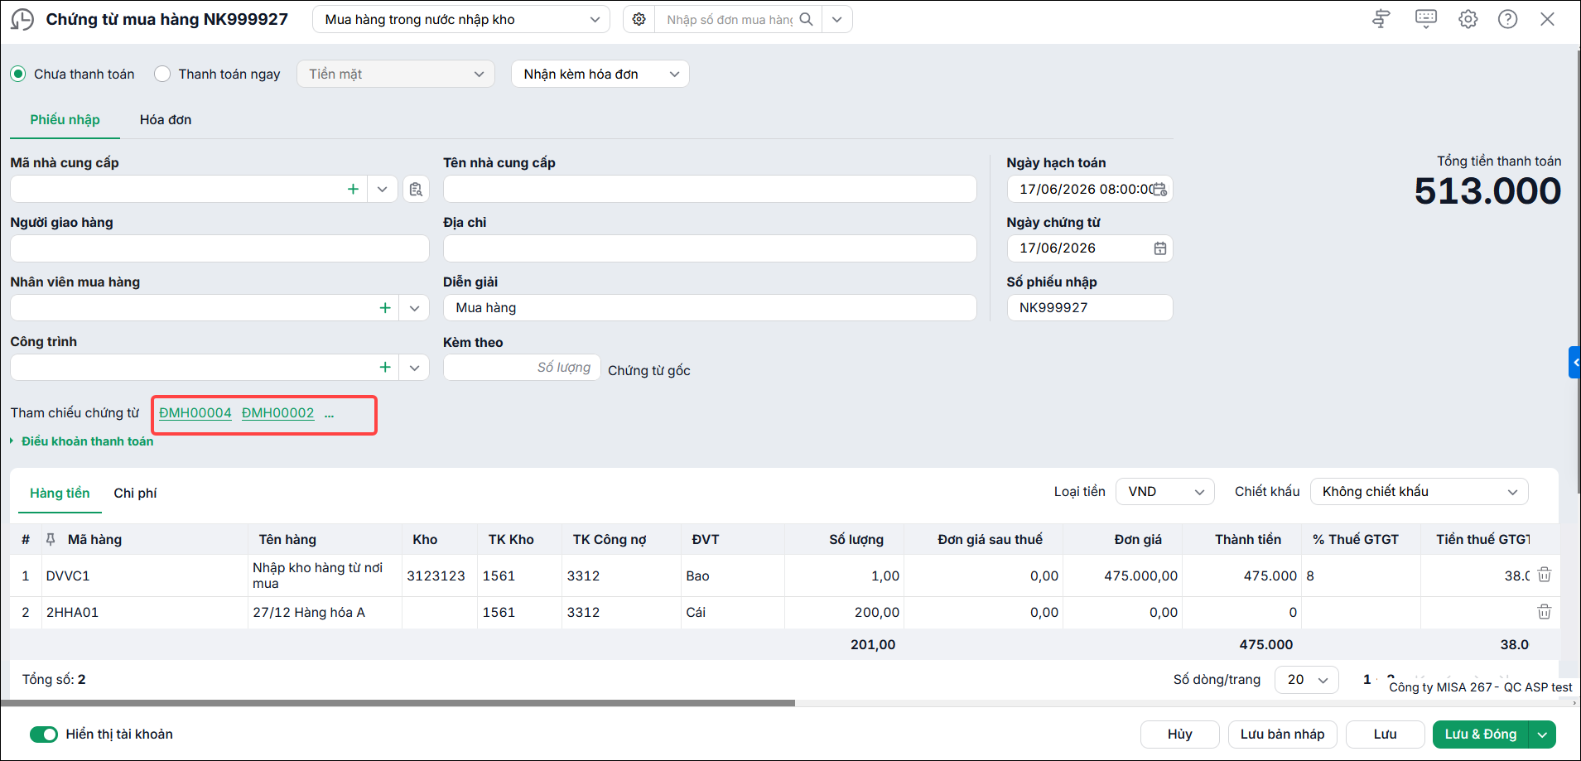Open the voucher history clock icon
The width and height of the screenshot is (1581, 761).
pyautogui.click(x=22, y=19)
